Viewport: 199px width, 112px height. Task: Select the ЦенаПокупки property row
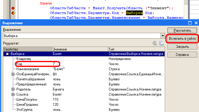coord(84,99)
